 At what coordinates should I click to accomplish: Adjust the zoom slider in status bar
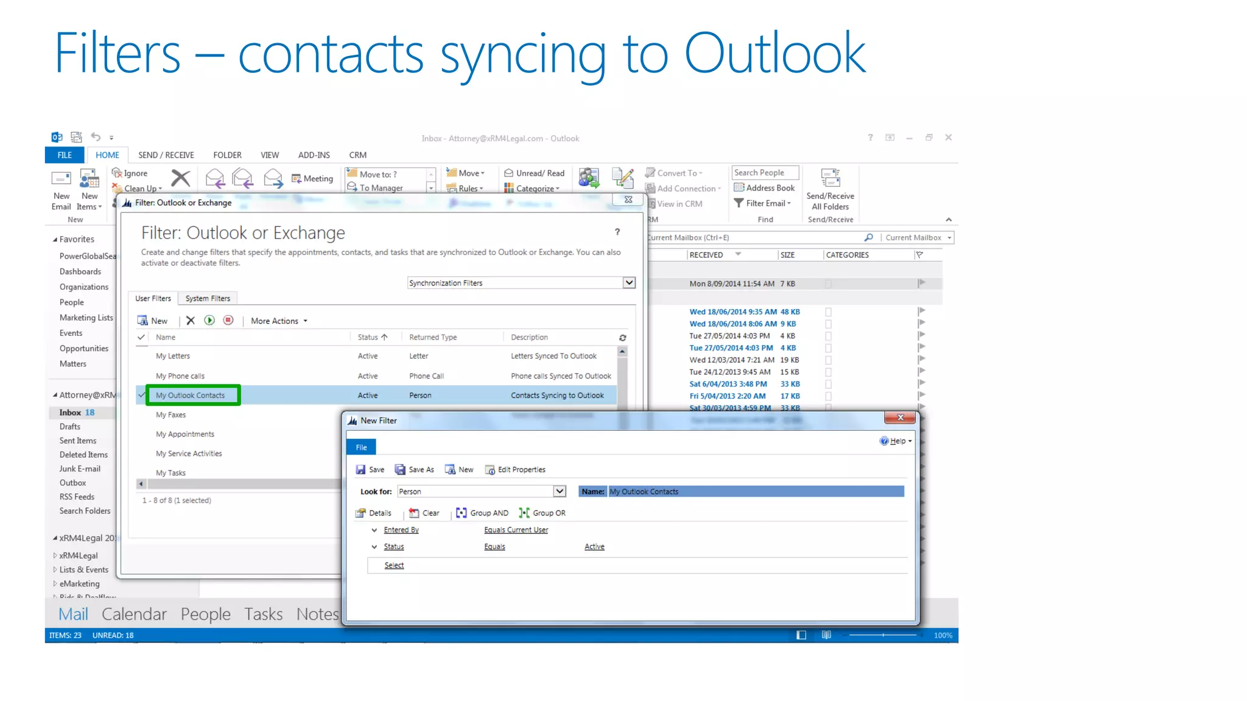click(883, 635)
